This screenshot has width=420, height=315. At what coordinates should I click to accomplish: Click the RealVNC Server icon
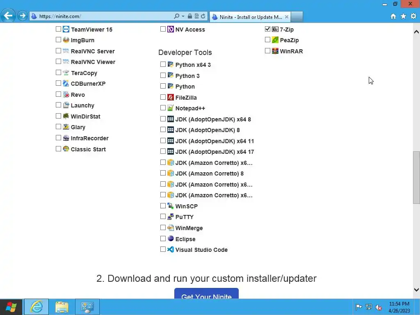coord(66,51)
